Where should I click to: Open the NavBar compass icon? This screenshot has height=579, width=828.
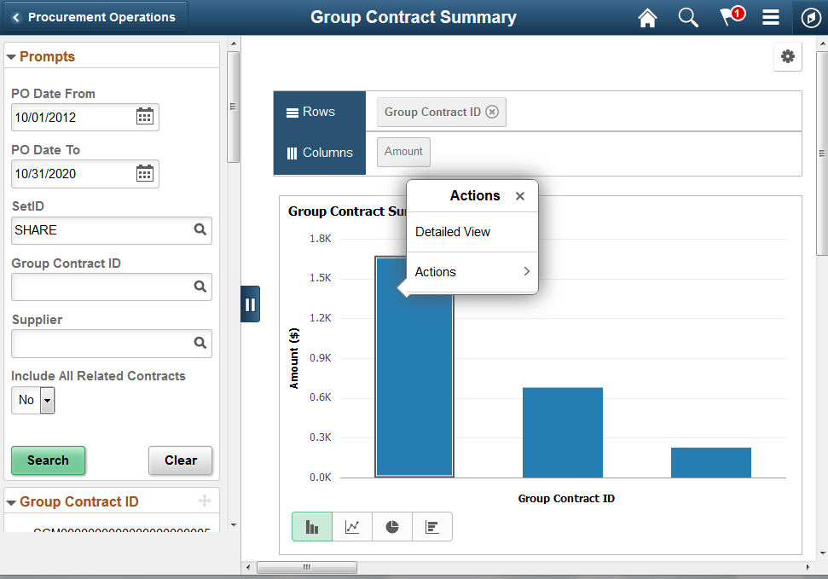coord(811,17)
